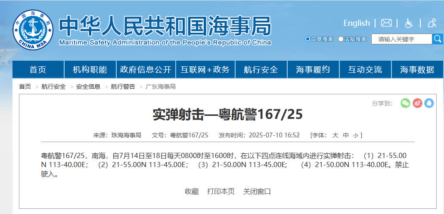Viewport: 444px width, 214px height.
Task: Set font size to 中
Action: click(346, 135)
